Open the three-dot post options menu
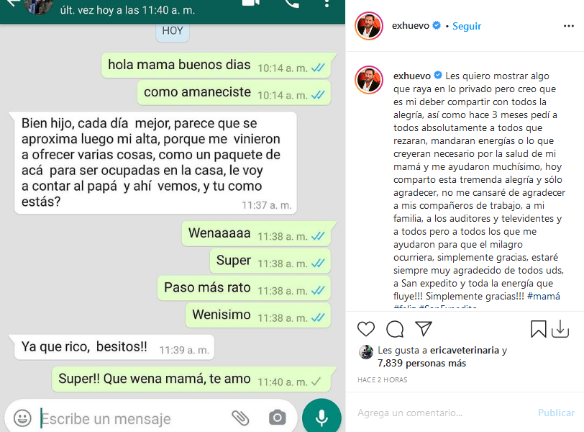Image resolution: width=584 pixels, height=432 pixels. point(569,26)
